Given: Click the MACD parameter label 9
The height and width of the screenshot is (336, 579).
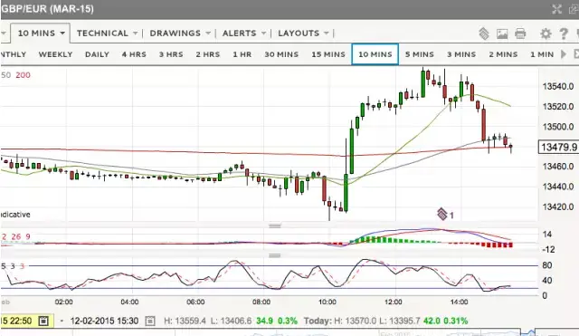Looking at the screenshot, I should tap(28, 236).
